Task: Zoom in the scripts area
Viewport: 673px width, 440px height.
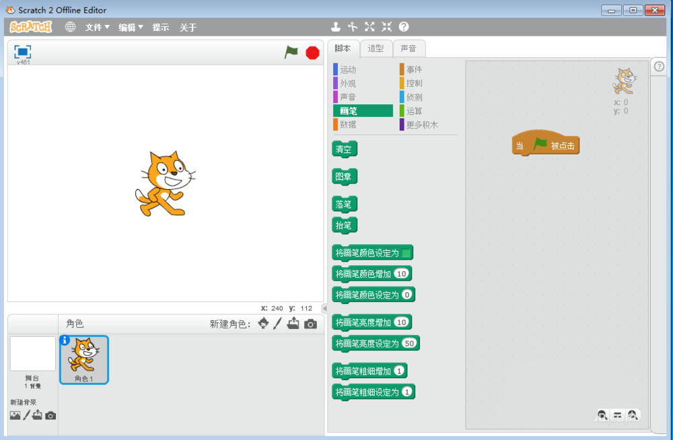Action: [633, 415]
